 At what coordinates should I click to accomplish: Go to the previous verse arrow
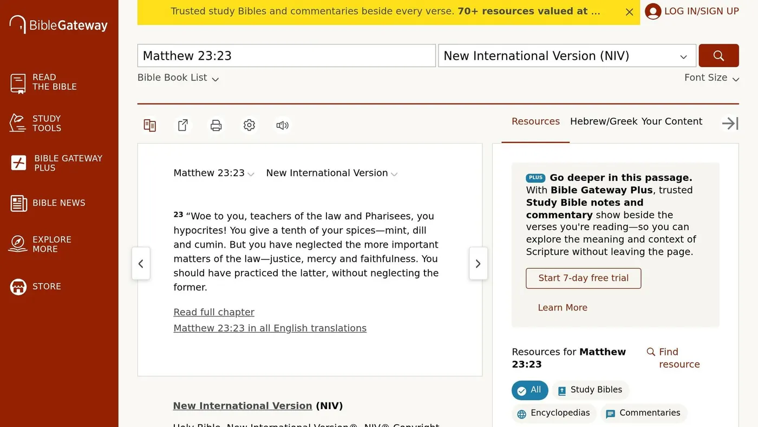coord(141,264)
